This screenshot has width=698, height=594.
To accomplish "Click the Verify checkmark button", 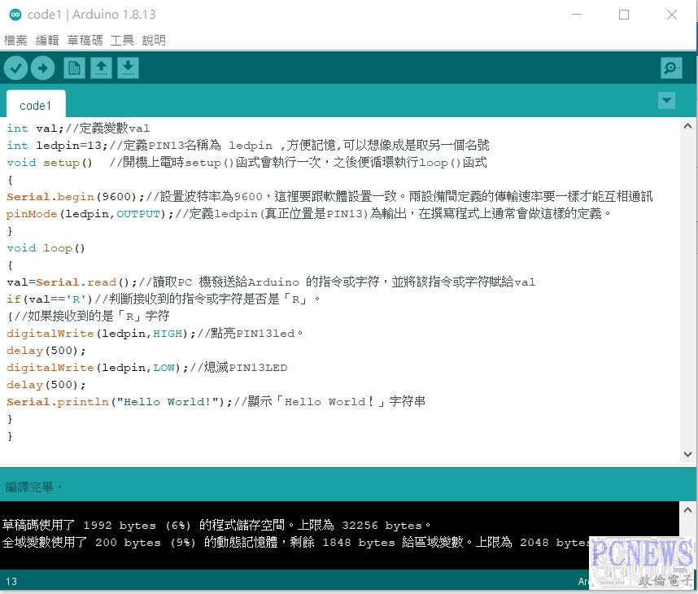I will point(16,68).
